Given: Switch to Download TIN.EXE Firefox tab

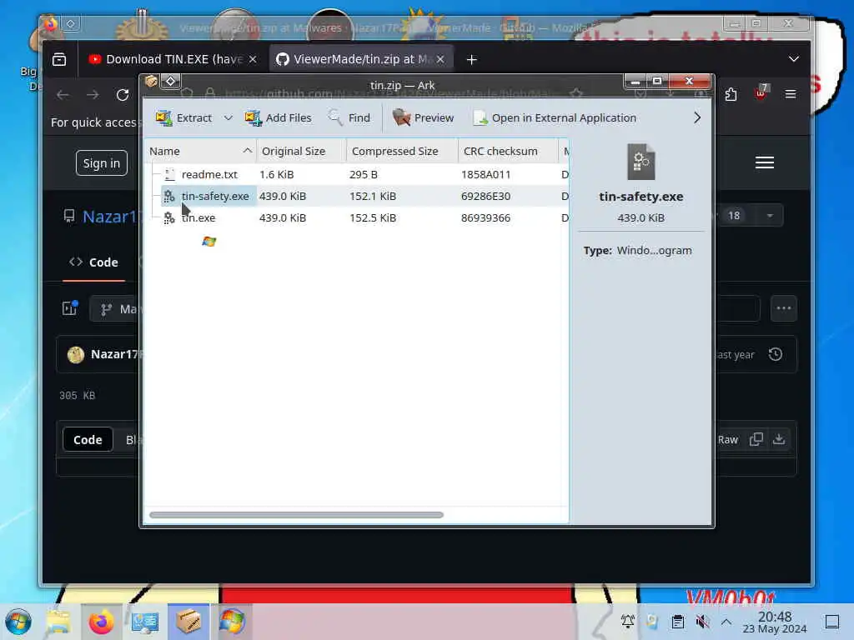Looking at the screenshot, I should [x=173, y=59].
